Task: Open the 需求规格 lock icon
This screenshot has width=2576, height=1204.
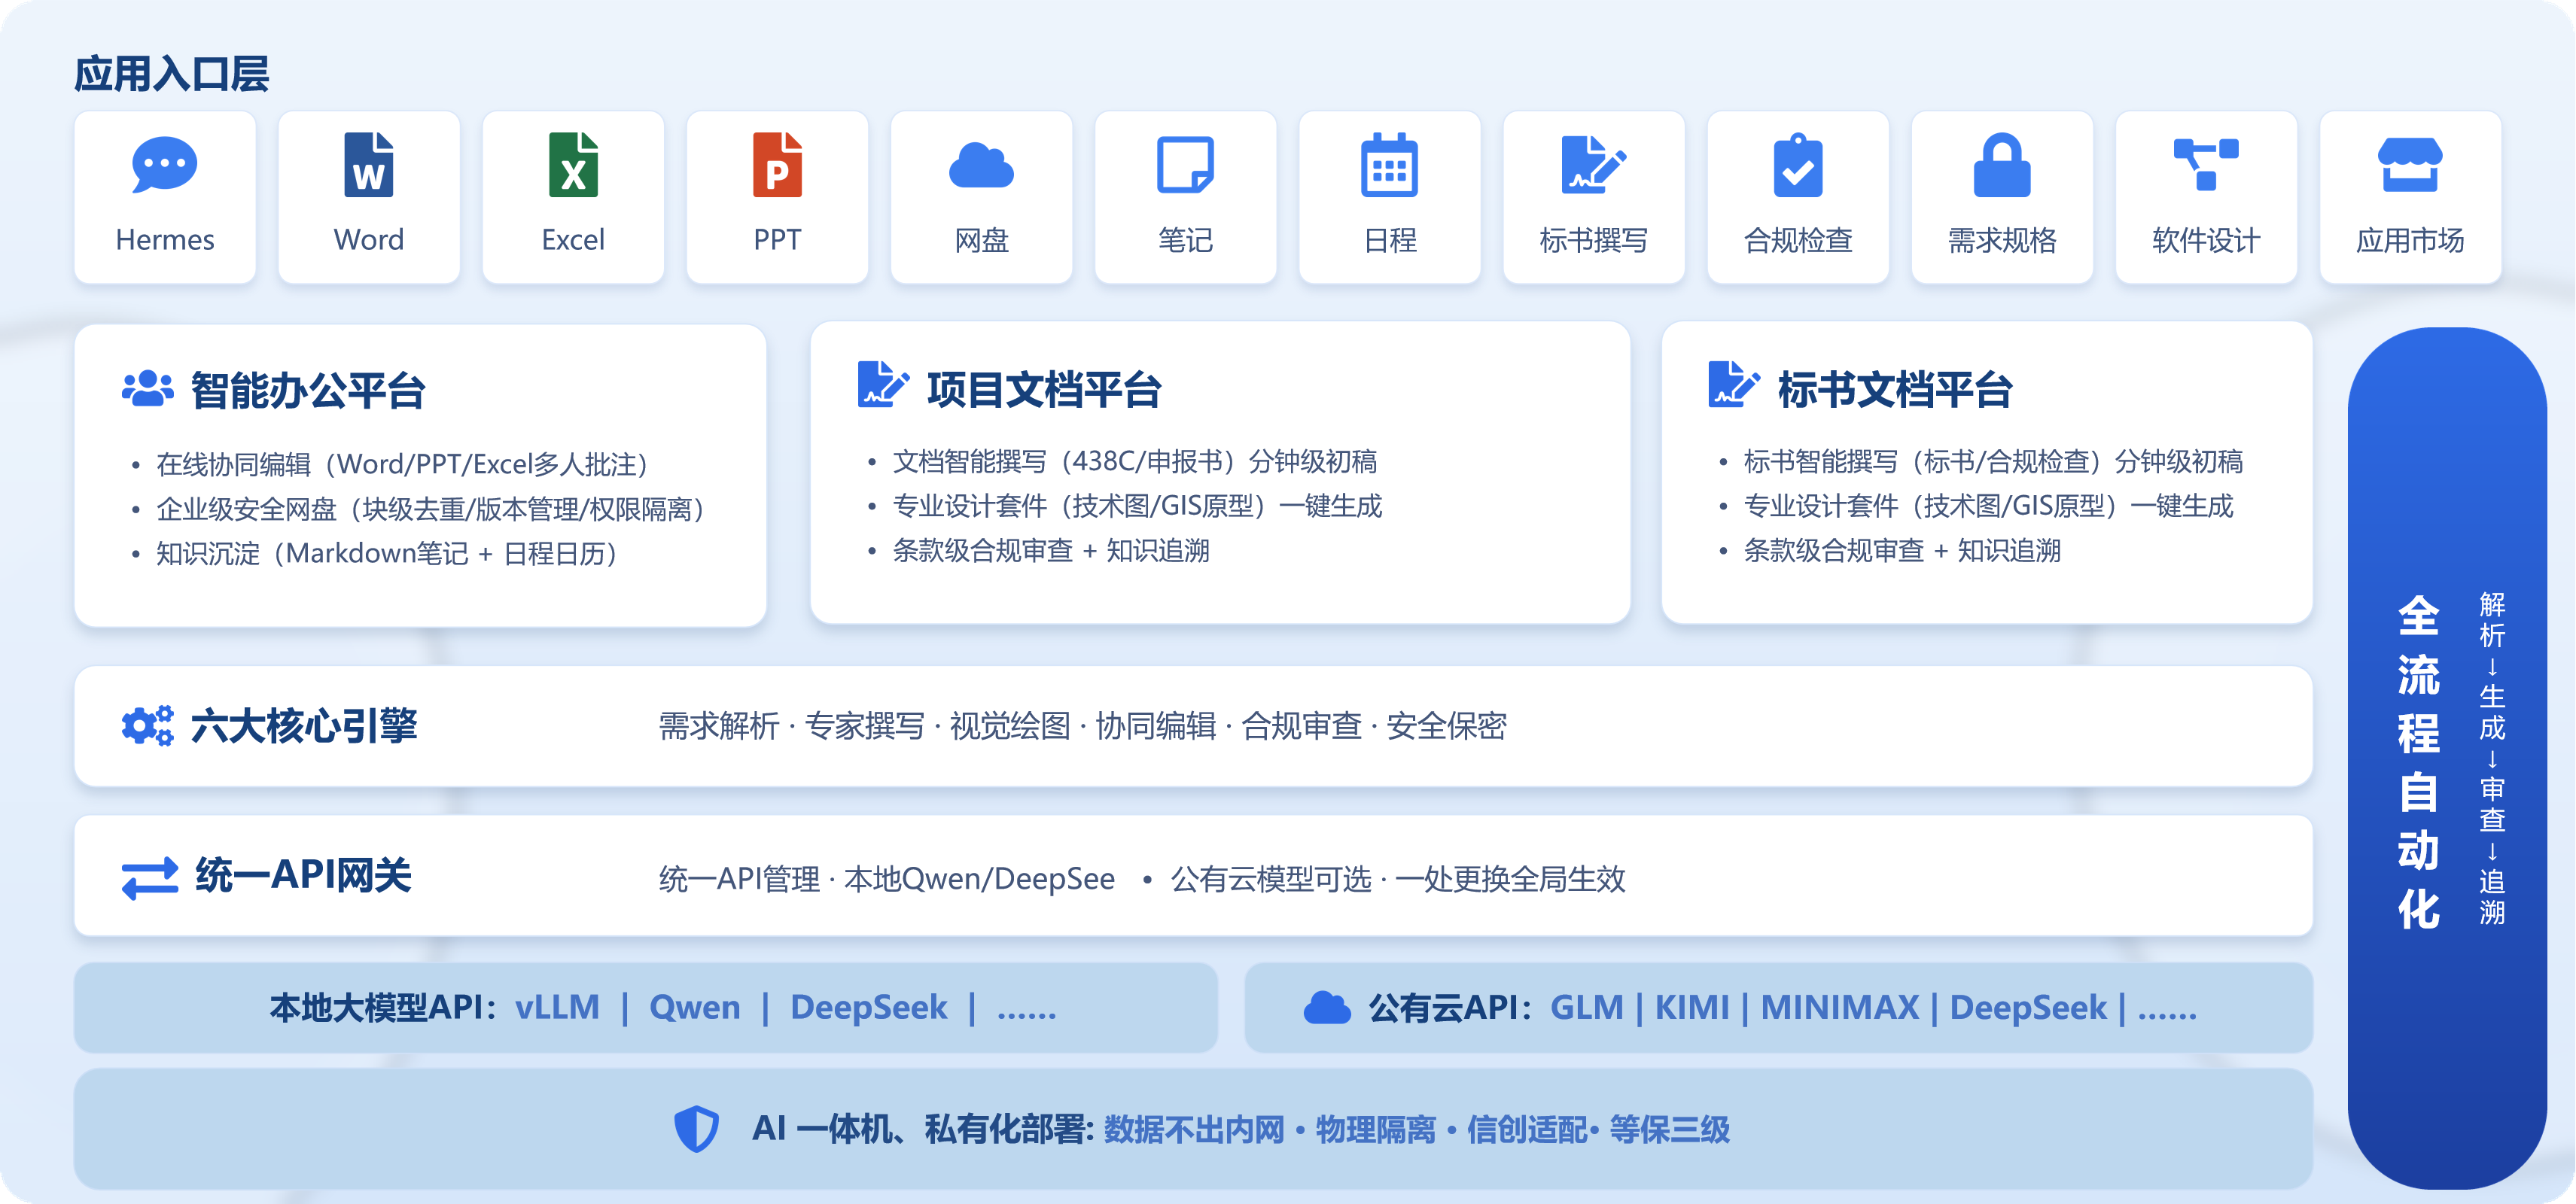Action: [x=2002, y=165]
